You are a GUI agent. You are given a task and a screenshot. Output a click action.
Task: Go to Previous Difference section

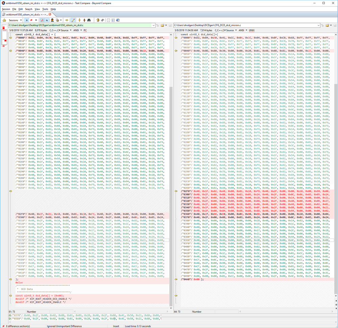point(84,20)
